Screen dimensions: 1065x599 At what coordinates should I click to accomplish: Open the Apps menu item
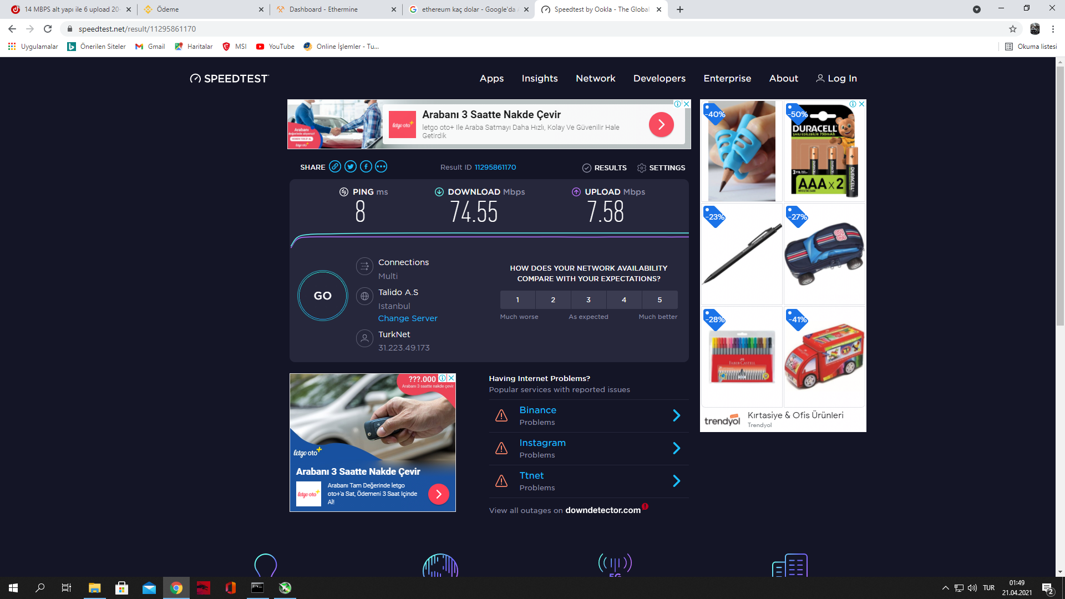coord(491,78)
